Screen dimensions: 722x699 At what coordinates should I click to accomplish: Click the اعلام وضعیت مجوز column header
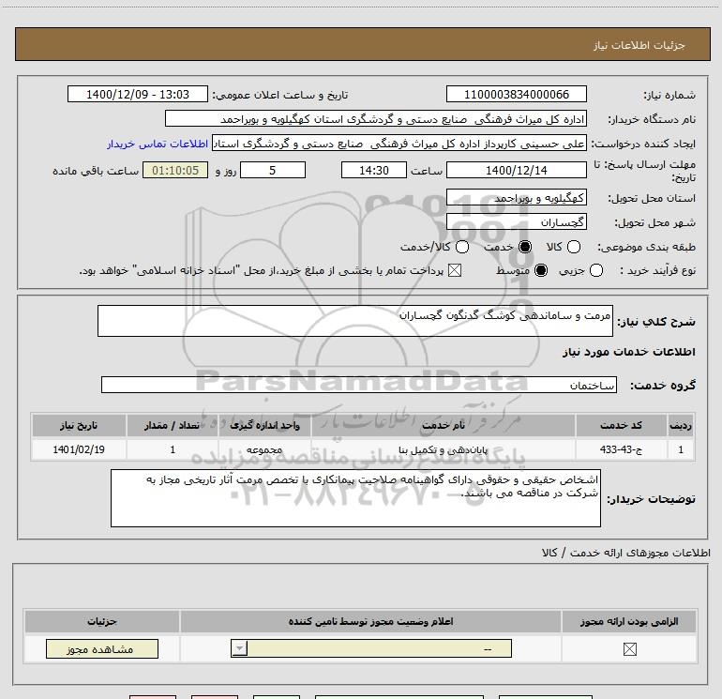(370, 621)
